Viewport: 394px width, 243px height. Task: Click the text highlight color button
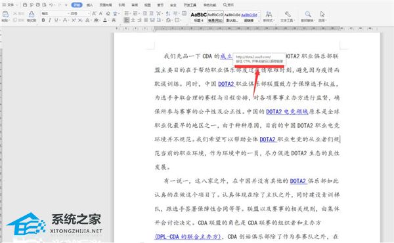[97, 20]
